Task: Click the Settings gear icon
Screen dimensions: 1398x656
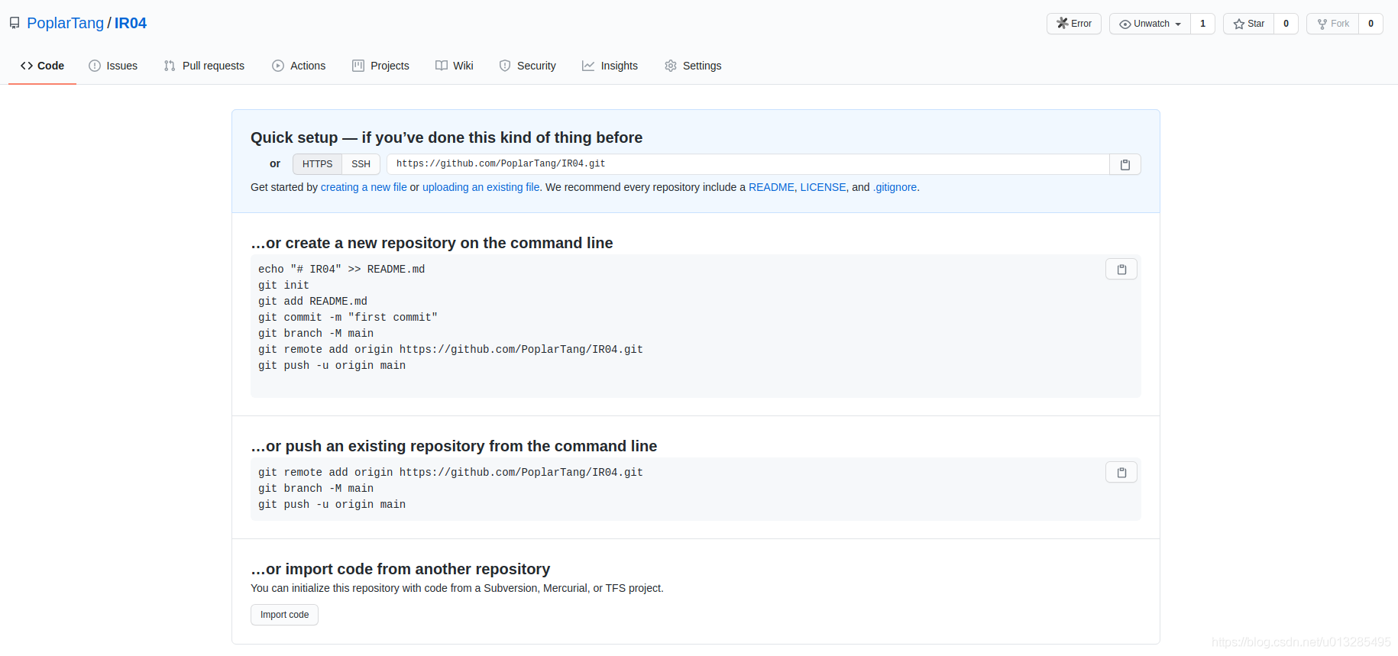Action: tap(671, 66)
